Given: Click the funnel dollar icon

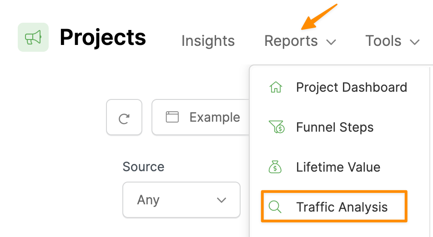Looking at the screenshot, I should pos(276,127).
